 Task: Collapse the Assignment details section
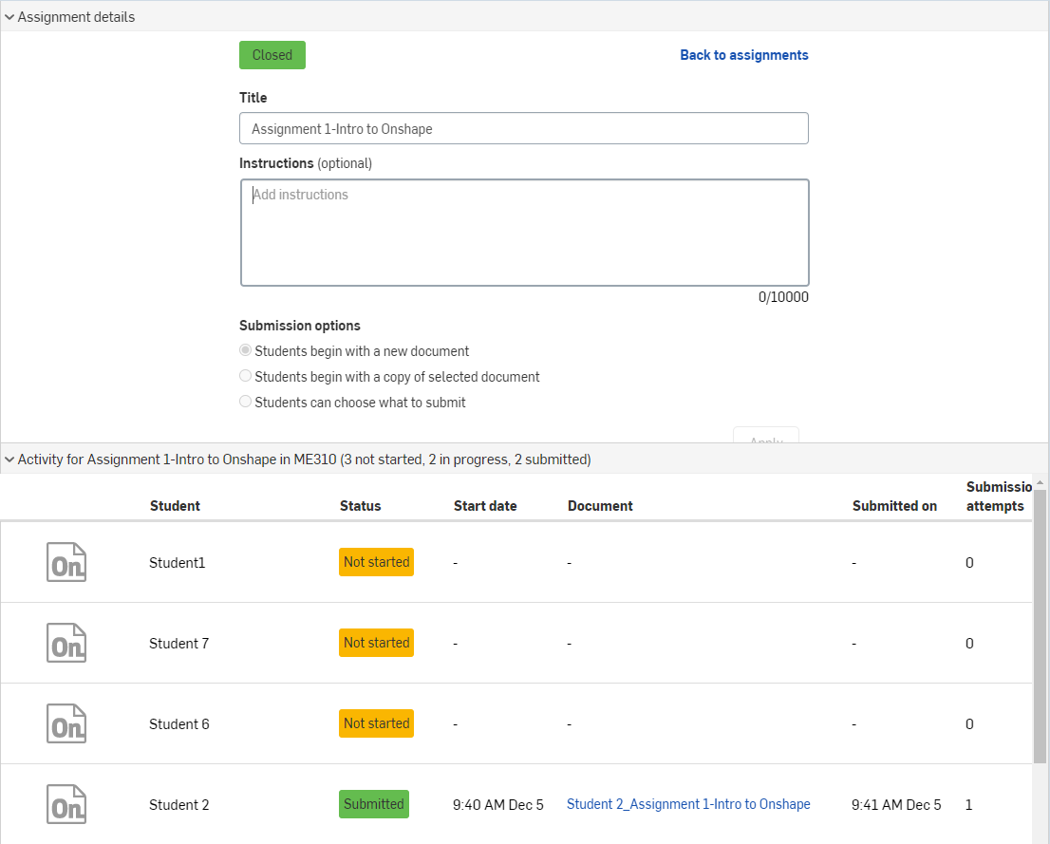[x=9, y=17]
